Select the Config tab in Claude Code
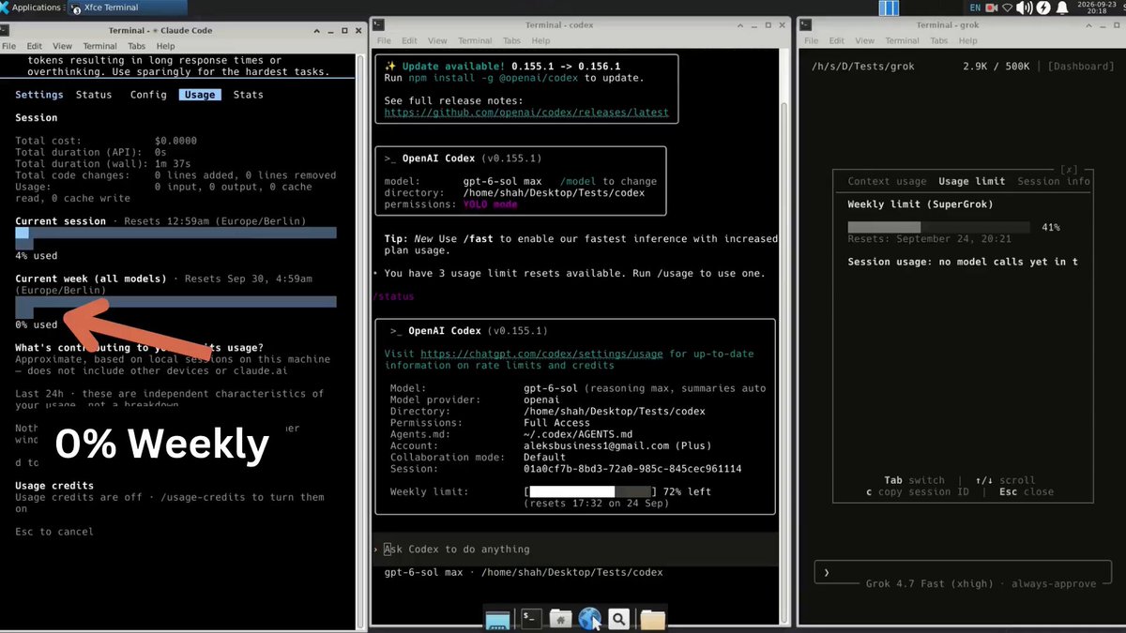Image resolution: width=1126 pixels, height=633 pixels. 148,95
